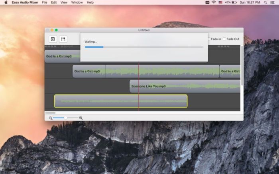279x174 pixels.
Task: Select the God is a Girl.mp3 clip on second track
Action: 146,71
